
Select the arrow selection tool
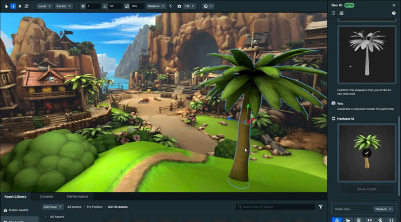[6, 6]
